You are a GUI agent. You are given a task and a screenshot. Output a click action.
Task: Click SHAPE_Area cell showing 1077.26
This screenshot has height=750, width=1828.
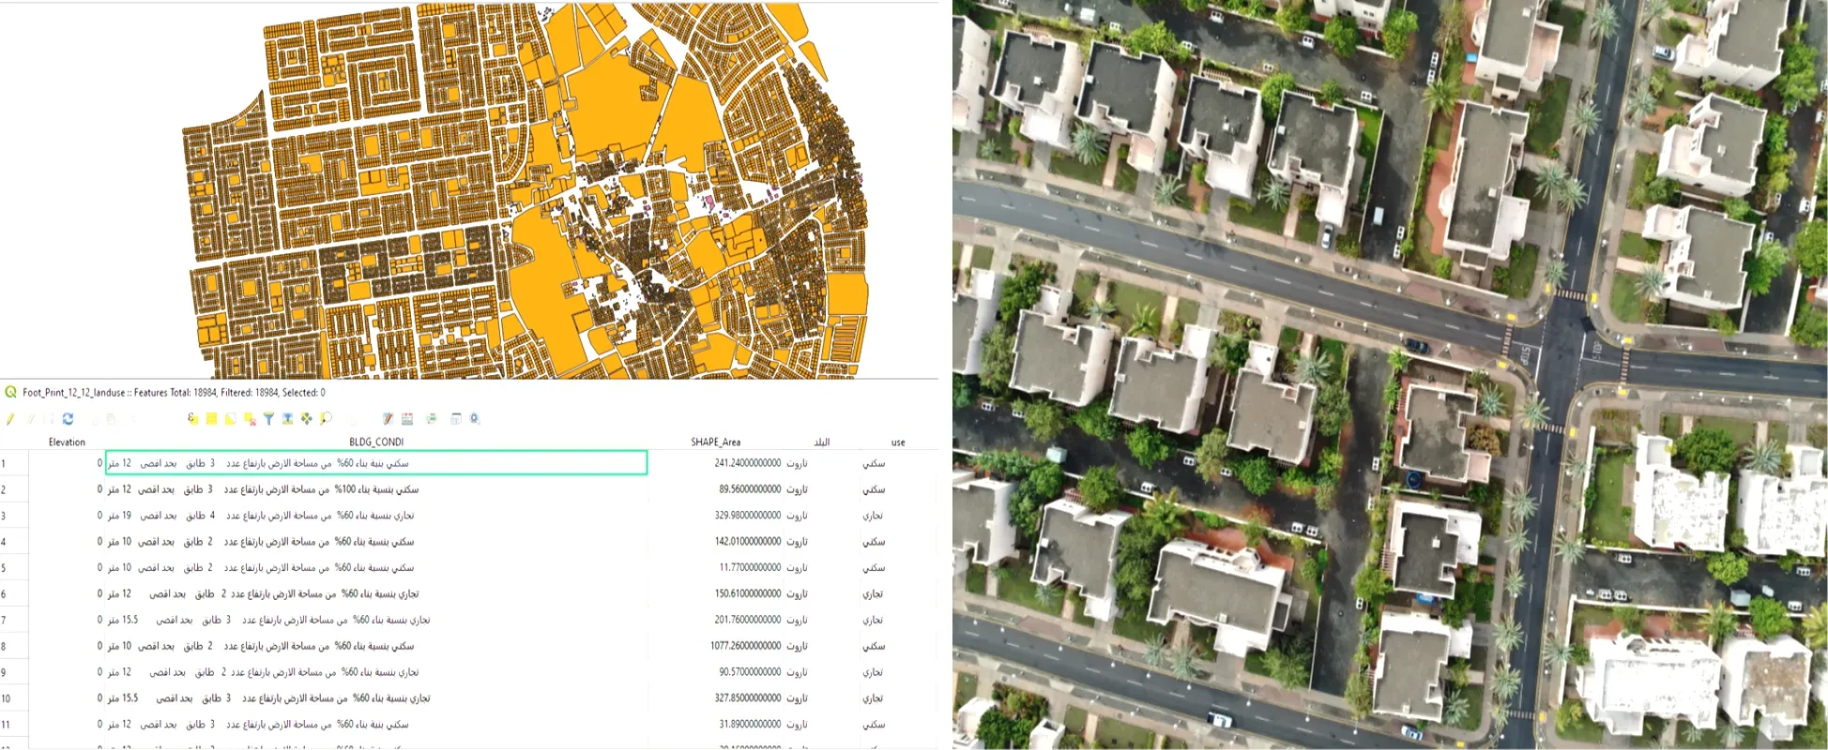(746, 646)
